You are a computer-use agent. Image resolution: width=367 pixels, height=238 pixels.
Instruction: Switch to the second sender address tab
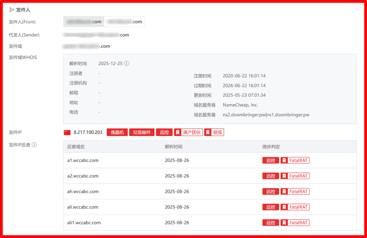[124, 22]
